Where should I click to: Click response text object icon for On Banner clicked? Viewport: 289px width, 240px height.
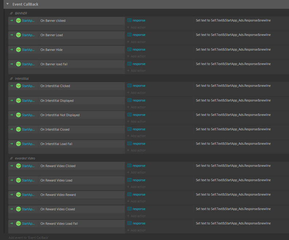(129, 20)
